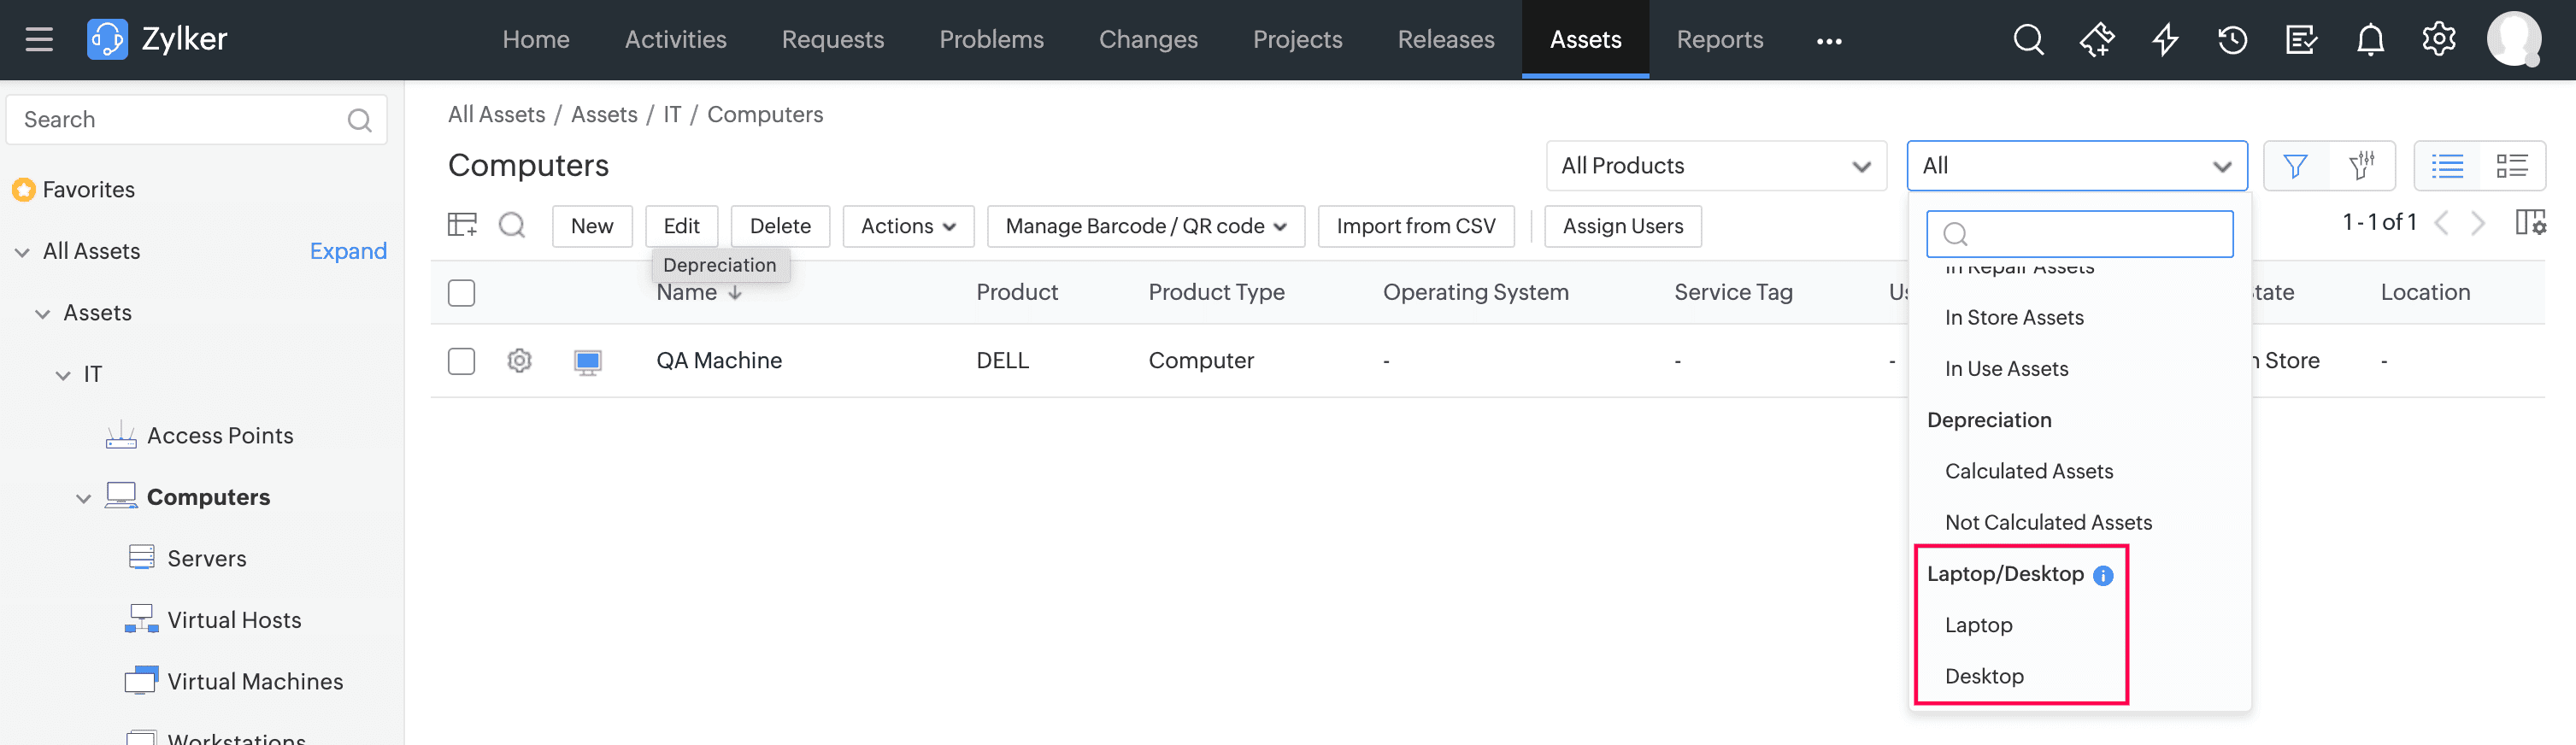Open the All Products dropdown
Screen dimensions: 2576x745
1715,166
